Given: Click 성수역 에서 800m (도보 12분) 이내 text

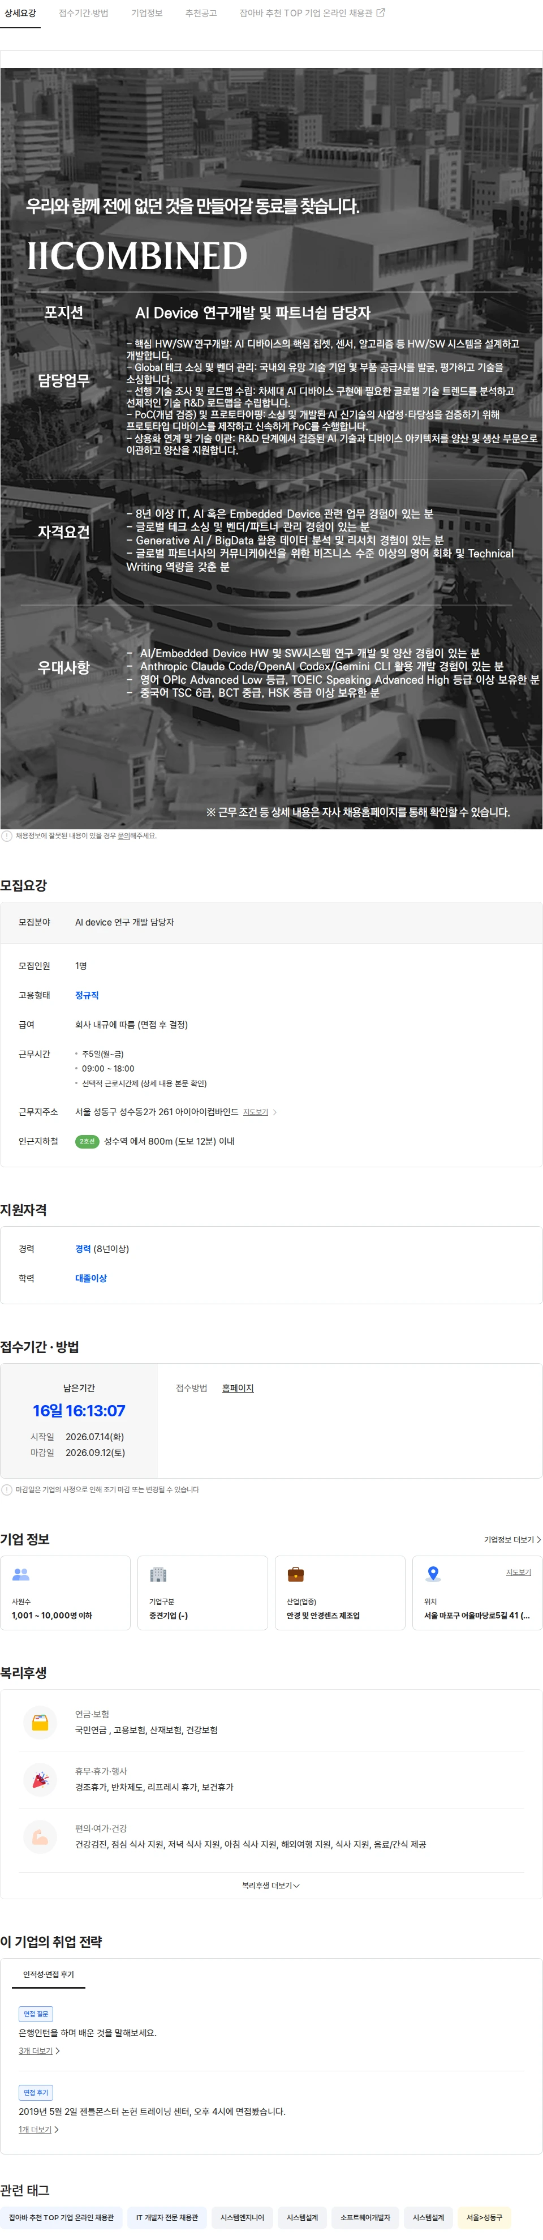Looking at the screenshot, I should click(x=170, y=1141).
